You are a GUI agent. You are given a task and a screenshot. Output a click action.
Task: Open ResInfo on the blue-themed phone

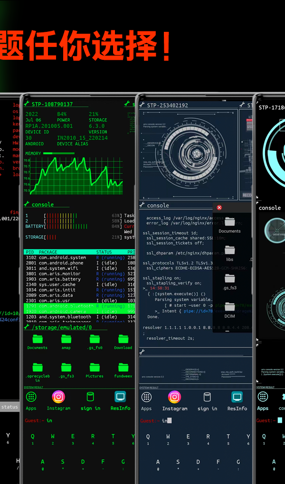[237, 397]
